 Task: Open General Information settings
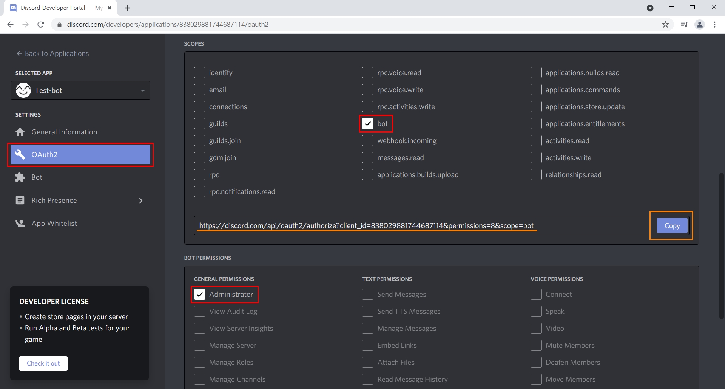[80, 132]
